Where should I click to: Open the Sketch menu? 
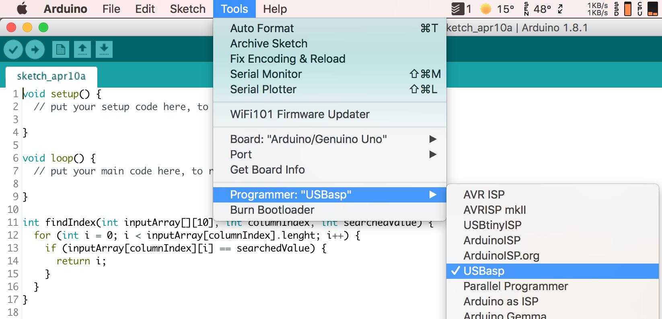187,9
